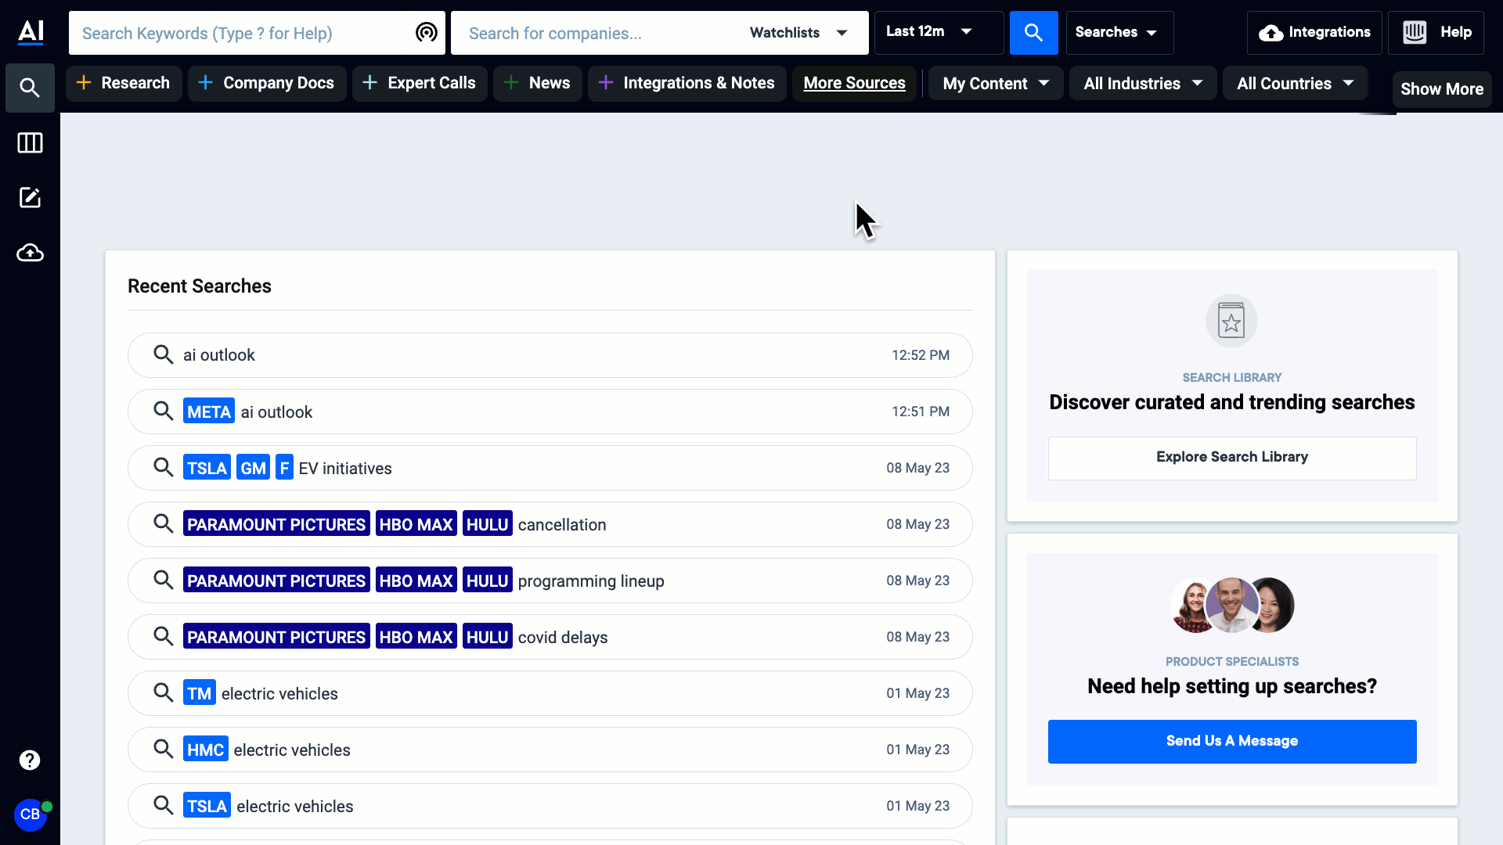Click the broadcast icon in keyword search
This screenshot has width=1503, height=845.
point(426,32)
